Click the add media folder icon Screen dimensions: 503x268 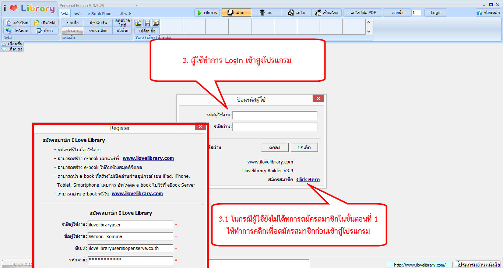(x=139, y=23)
